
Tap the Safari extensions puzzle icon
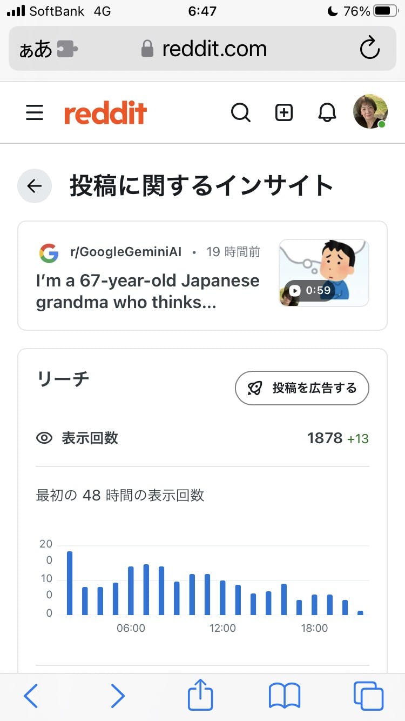tap(67, 49)
